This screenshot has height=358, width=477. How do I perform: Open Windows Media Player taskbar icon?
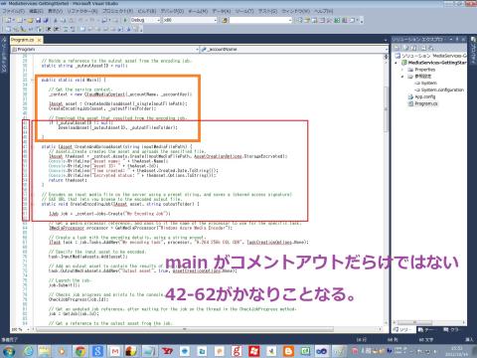click(x=62, y=351)
